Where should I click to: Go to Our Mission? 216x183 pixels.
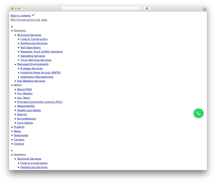25,93
